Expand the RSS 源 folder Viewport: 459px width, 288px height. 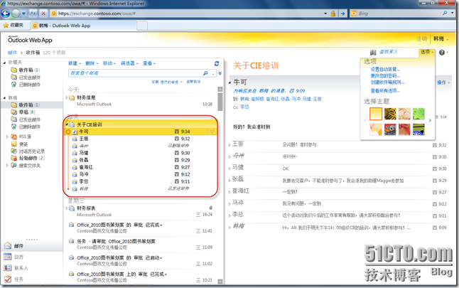coord(7,137)
